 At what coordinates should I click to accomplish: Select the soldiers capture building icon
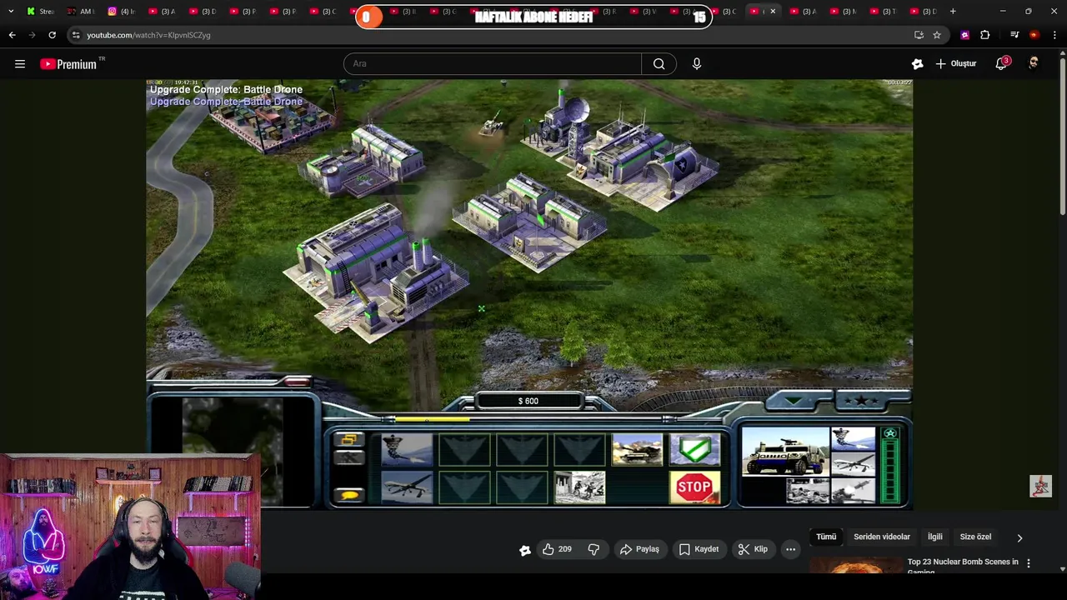point(579,487)
